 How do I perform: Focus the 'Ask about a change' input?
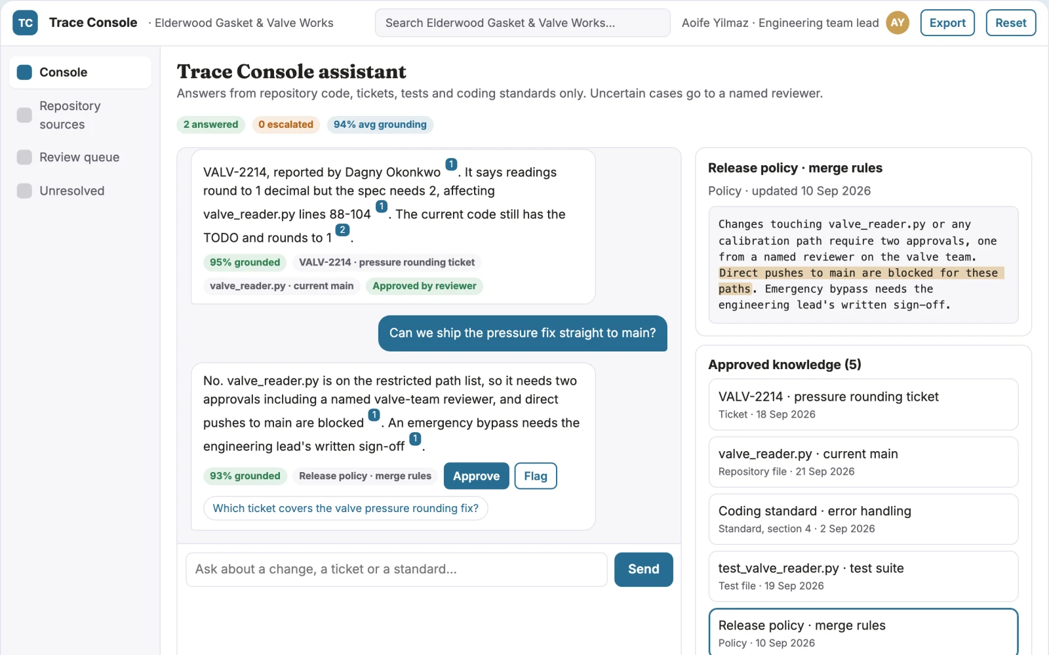[397, 569]
